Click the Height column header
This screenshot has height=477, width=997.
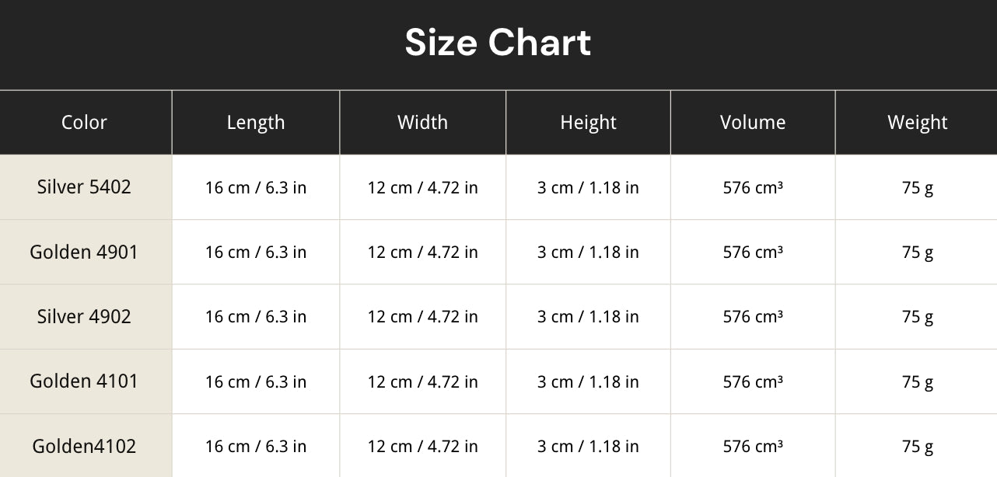(x=588, y=122)
